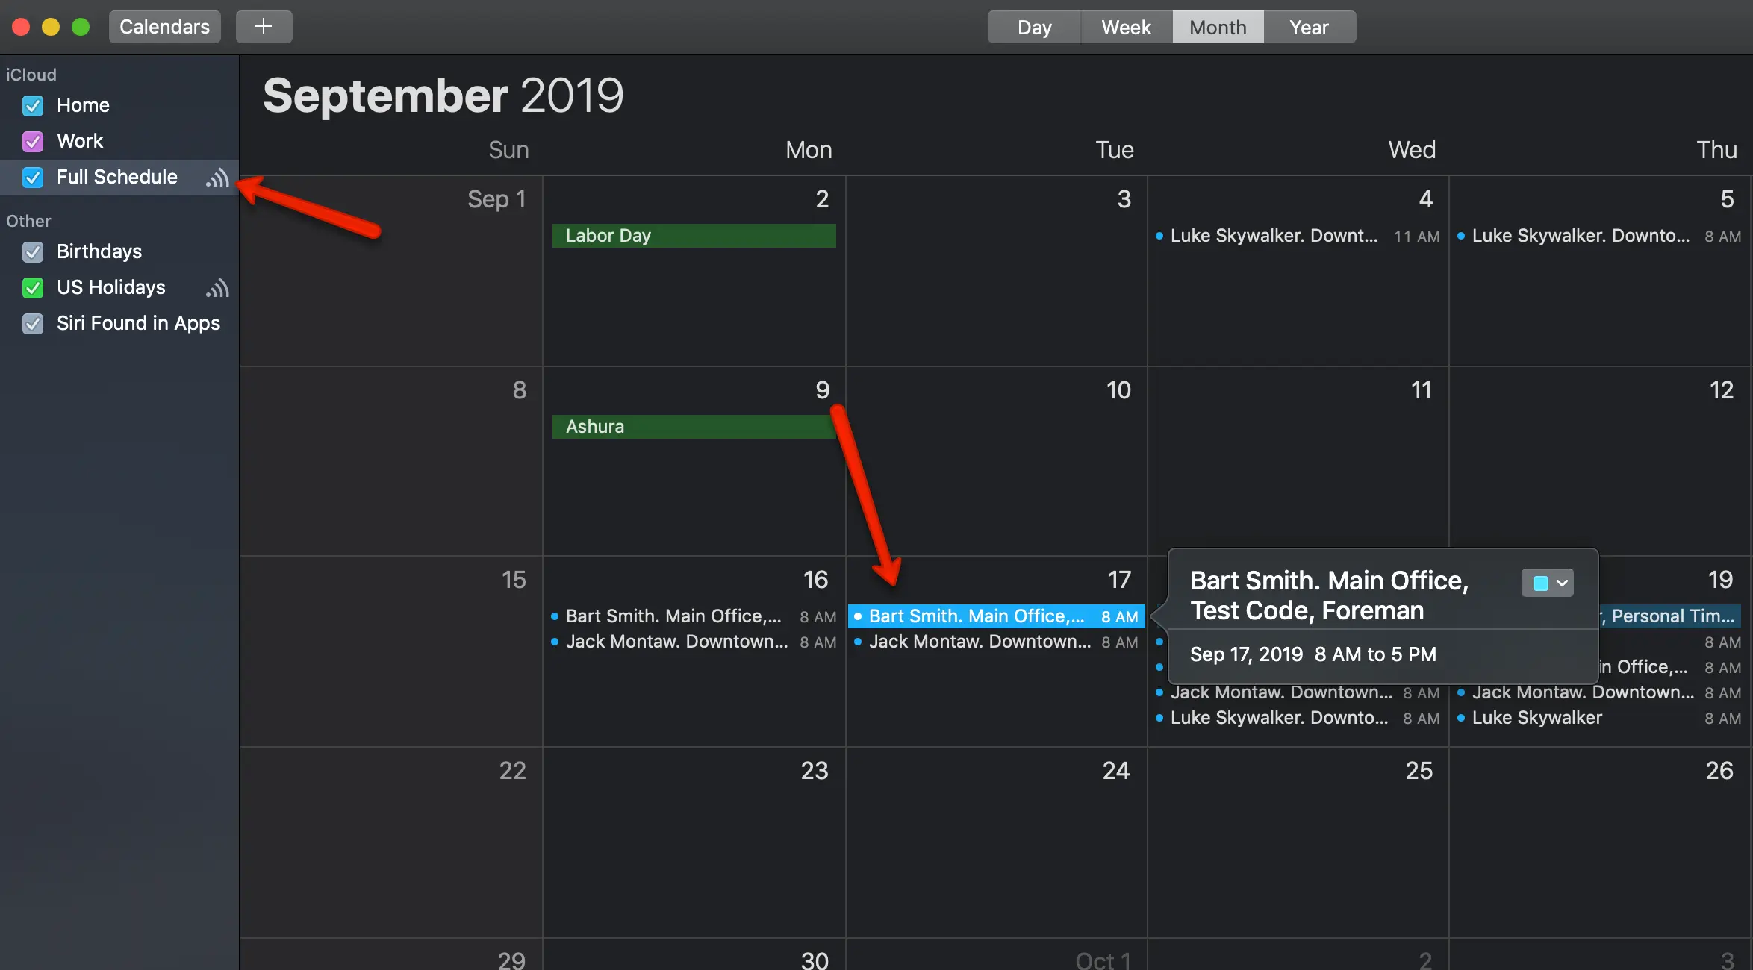
Task: Switch to the Year view tab
Action: pos(1310,27)
